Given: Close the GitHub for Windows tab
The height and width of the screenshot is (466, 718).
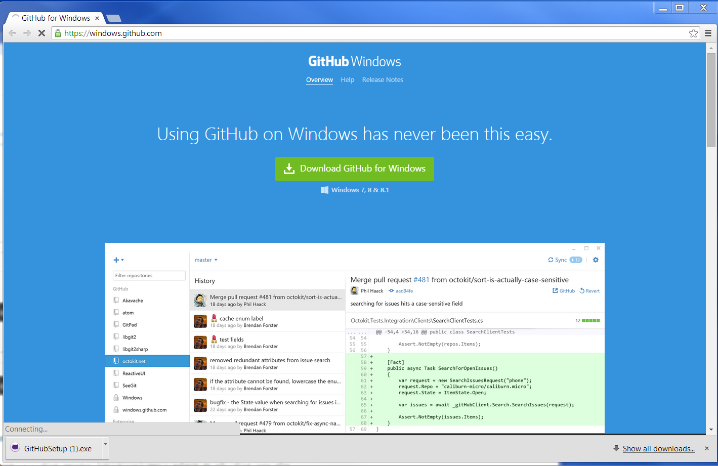Looking at the screenshot, I should point(97,18).
